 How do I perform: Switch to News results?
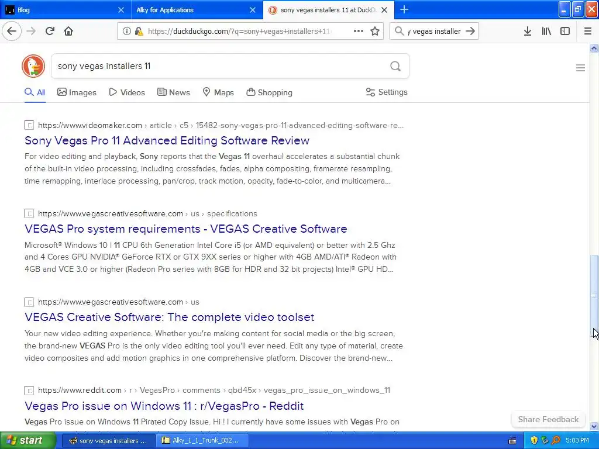tap(173, 92)
